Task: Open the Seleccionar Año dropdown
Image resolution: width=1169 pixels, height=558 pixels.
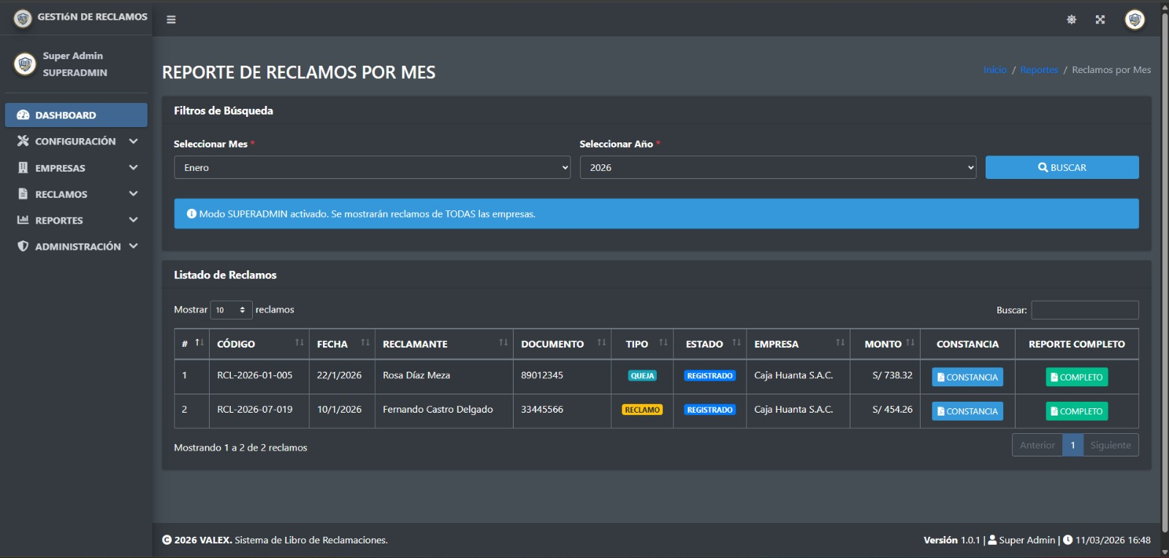Action: coord(778,167)
